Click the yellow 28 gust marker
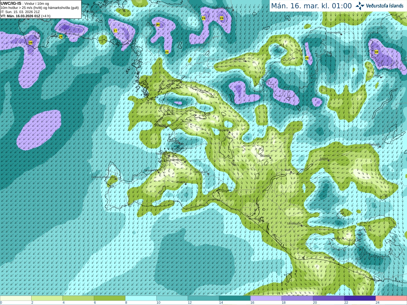The width and height of the screenshot is (407, 305). coord(61,37)
